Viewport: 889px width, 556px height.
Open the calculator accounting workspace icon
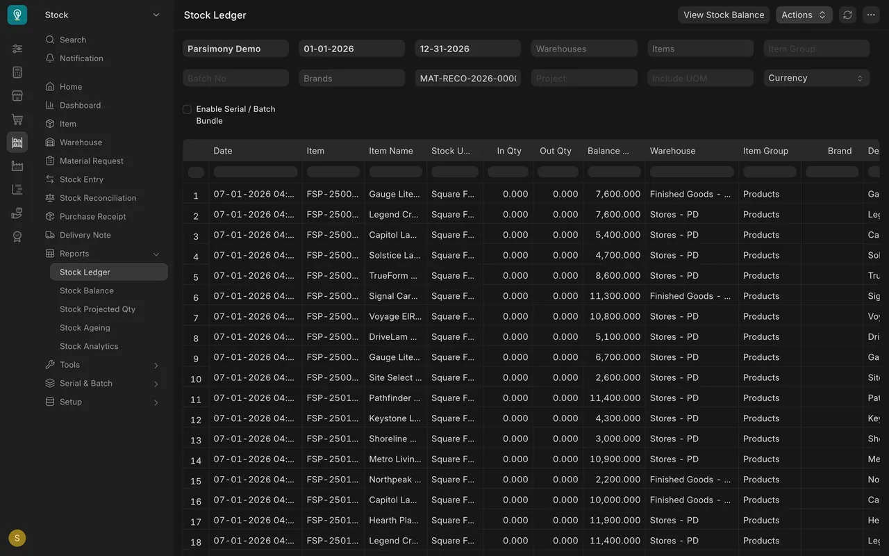17,72
